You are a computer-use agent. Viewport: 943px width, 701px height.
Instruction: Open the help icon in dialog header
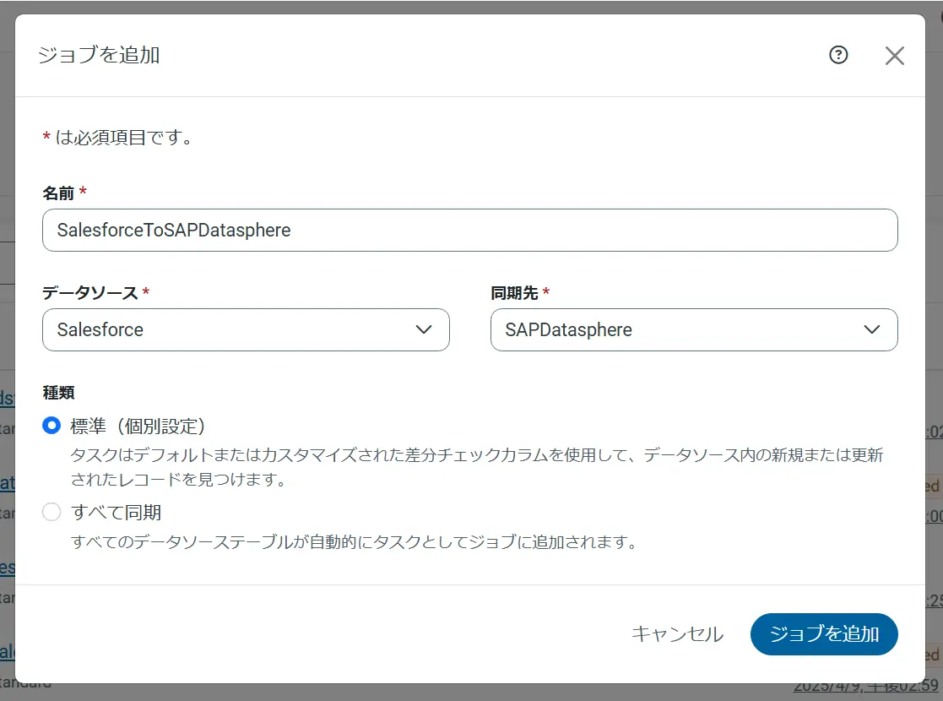tap(838, 56)
